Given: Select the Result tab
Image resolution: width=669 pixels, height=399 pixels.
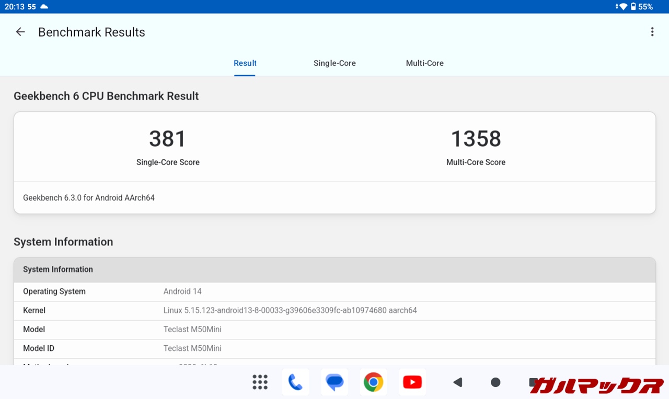Looking at the screenshot, I should pos(245,63).
